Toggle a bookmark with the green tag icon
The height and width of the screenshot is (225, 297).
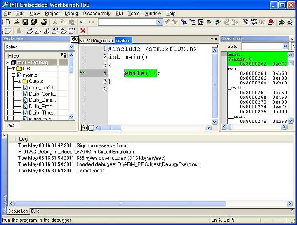(x=209, y=22)
